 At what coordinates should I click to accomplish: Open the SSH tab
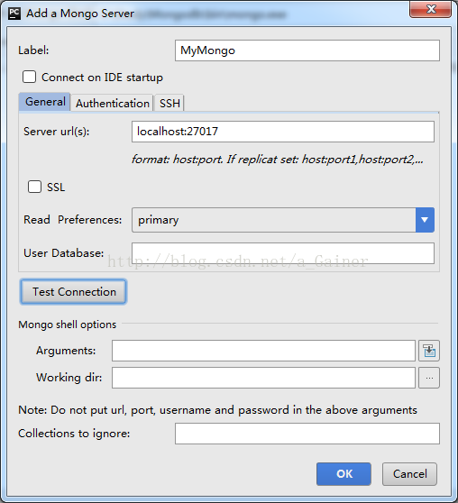coord(169,103)
